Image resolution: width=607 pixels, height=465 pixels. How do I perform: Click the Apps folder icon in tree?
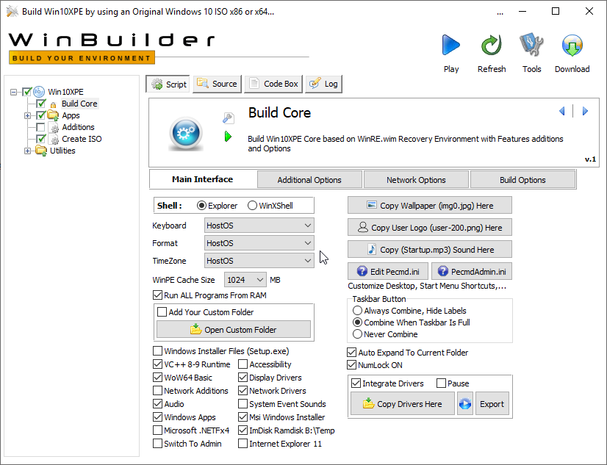click(x=53, y=115)
